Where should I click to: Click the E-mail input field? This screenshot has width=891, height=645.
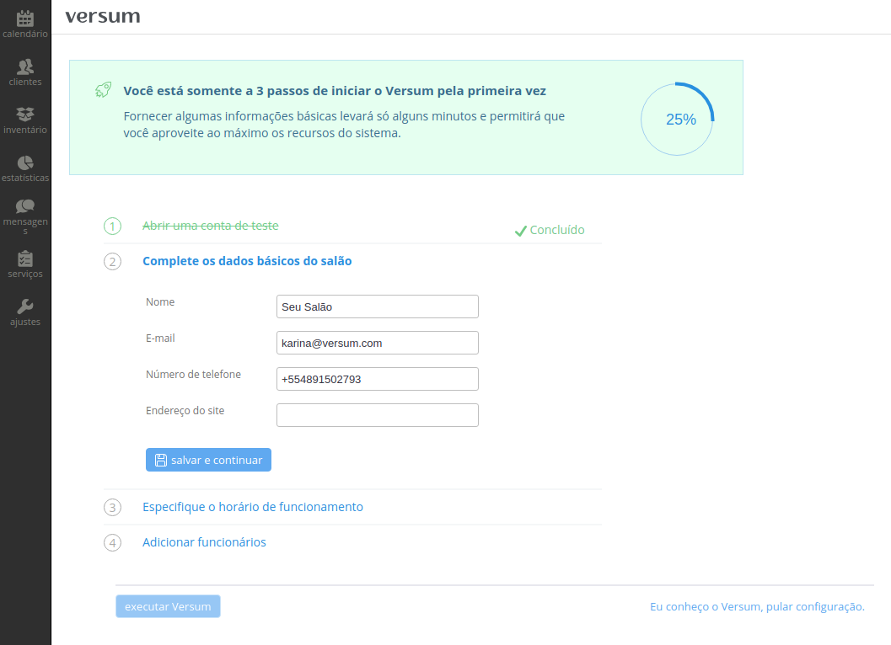tap(378, 343)
